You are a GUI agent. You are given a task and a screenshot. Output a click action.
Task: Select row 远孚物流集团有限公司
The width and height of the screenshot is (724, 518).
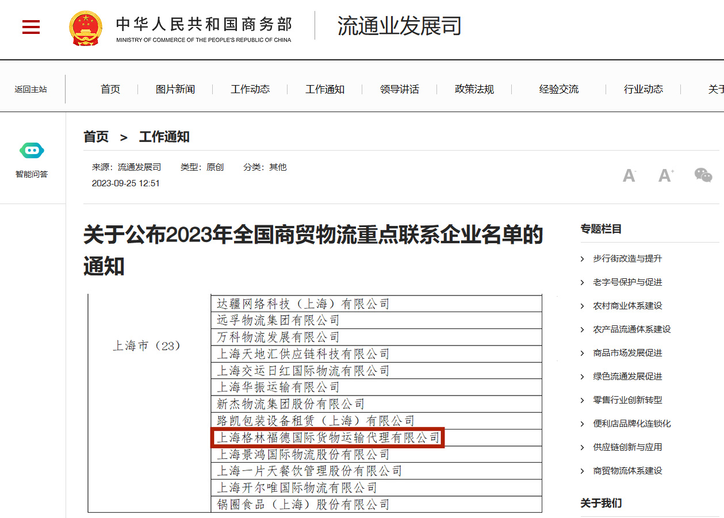(376, 320)
